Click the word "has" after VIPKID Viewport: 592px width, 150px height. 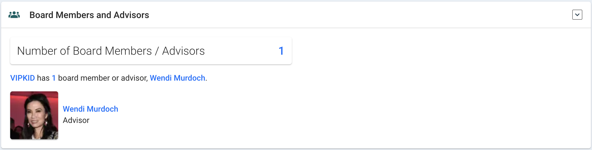coord(43,78)
